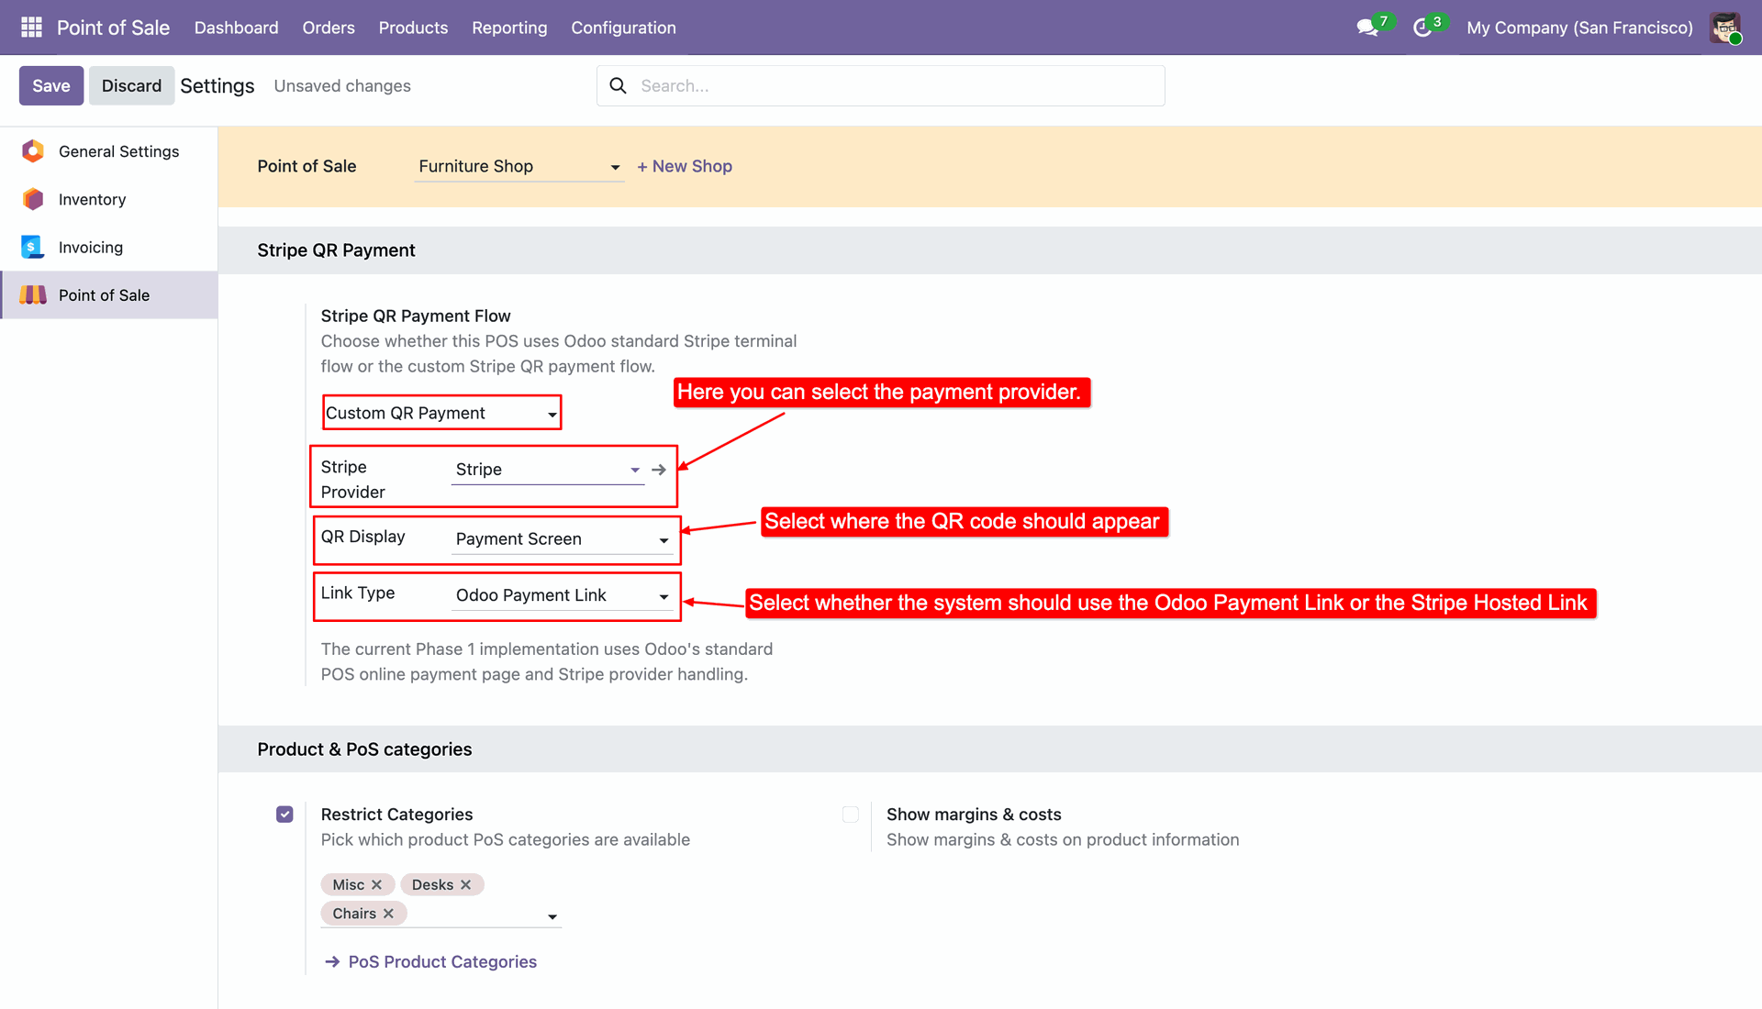Open the user avatar menu

click(x=1725, y=28)
